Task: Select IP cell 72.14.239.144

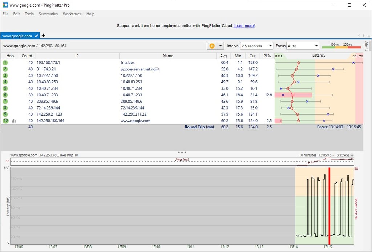Action: (48, 108)
